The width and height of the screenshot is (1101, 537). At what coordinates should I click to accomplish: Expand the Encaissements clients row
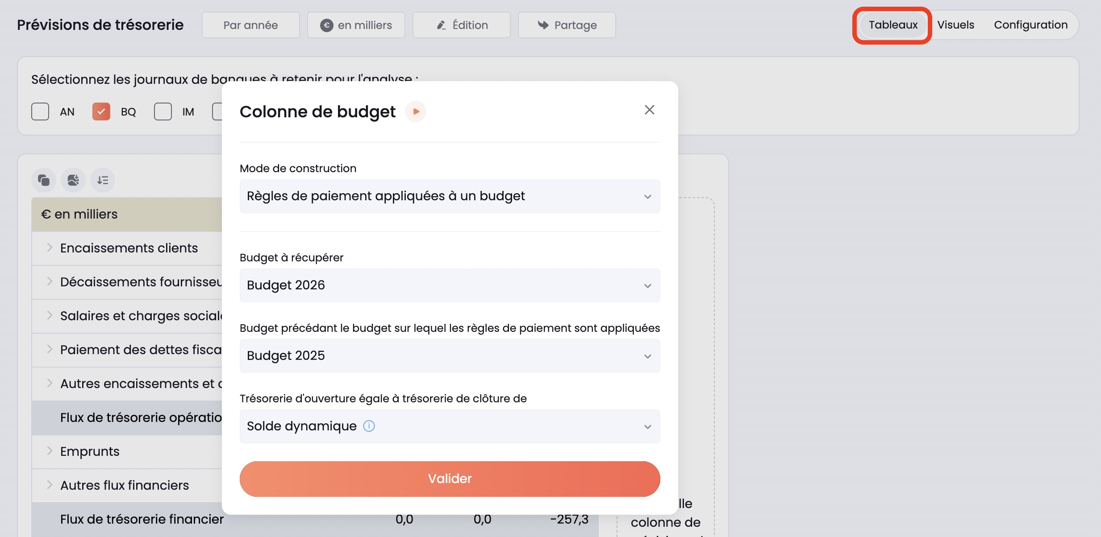click(49, 248)
